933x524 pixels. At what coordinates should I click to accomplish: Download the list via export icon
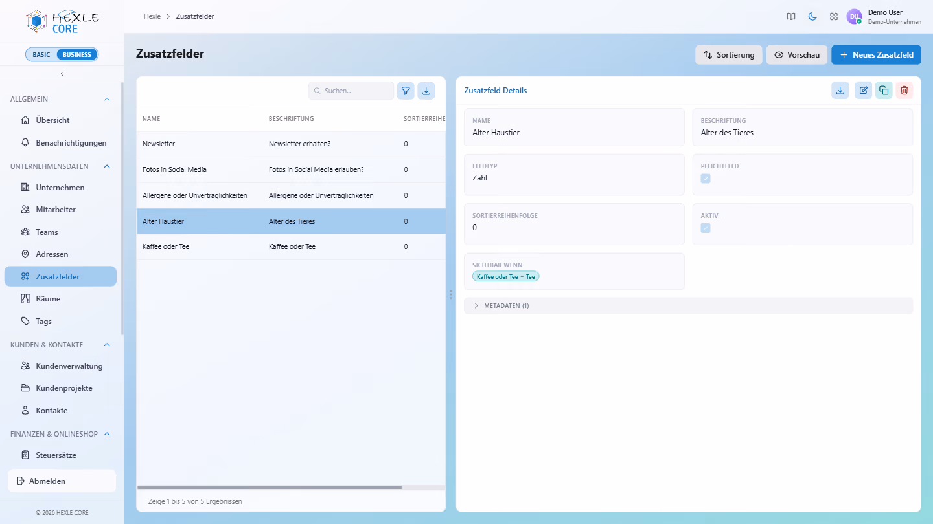(x=426, y=91)
